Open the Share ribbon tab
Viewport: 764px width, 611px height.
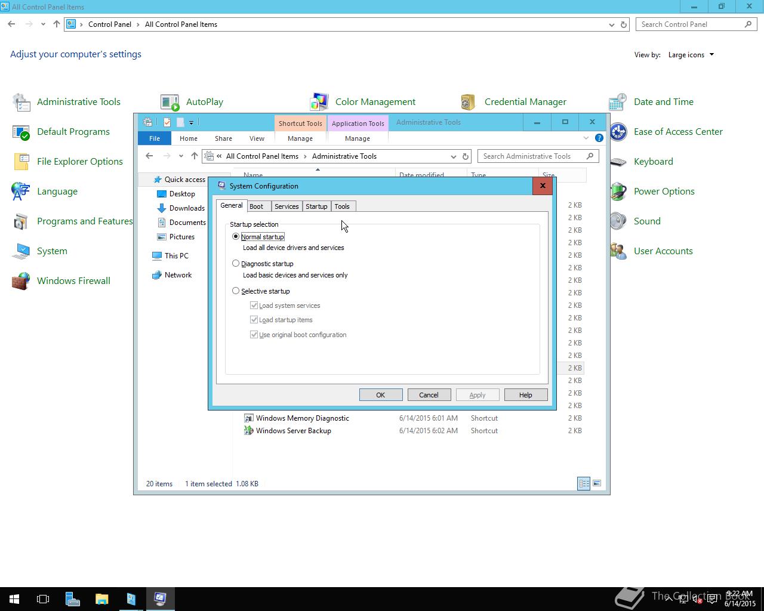pos(223,138)
